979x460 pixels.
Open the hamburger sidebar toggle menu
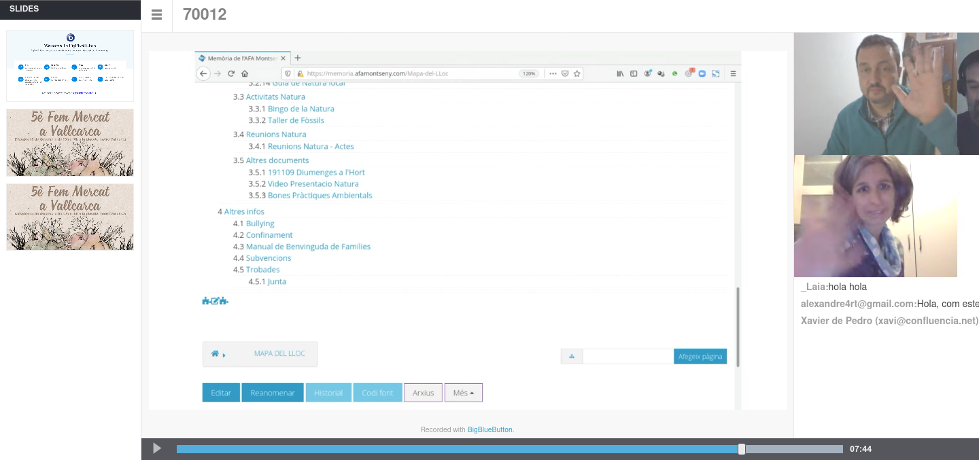pos(157,15)
